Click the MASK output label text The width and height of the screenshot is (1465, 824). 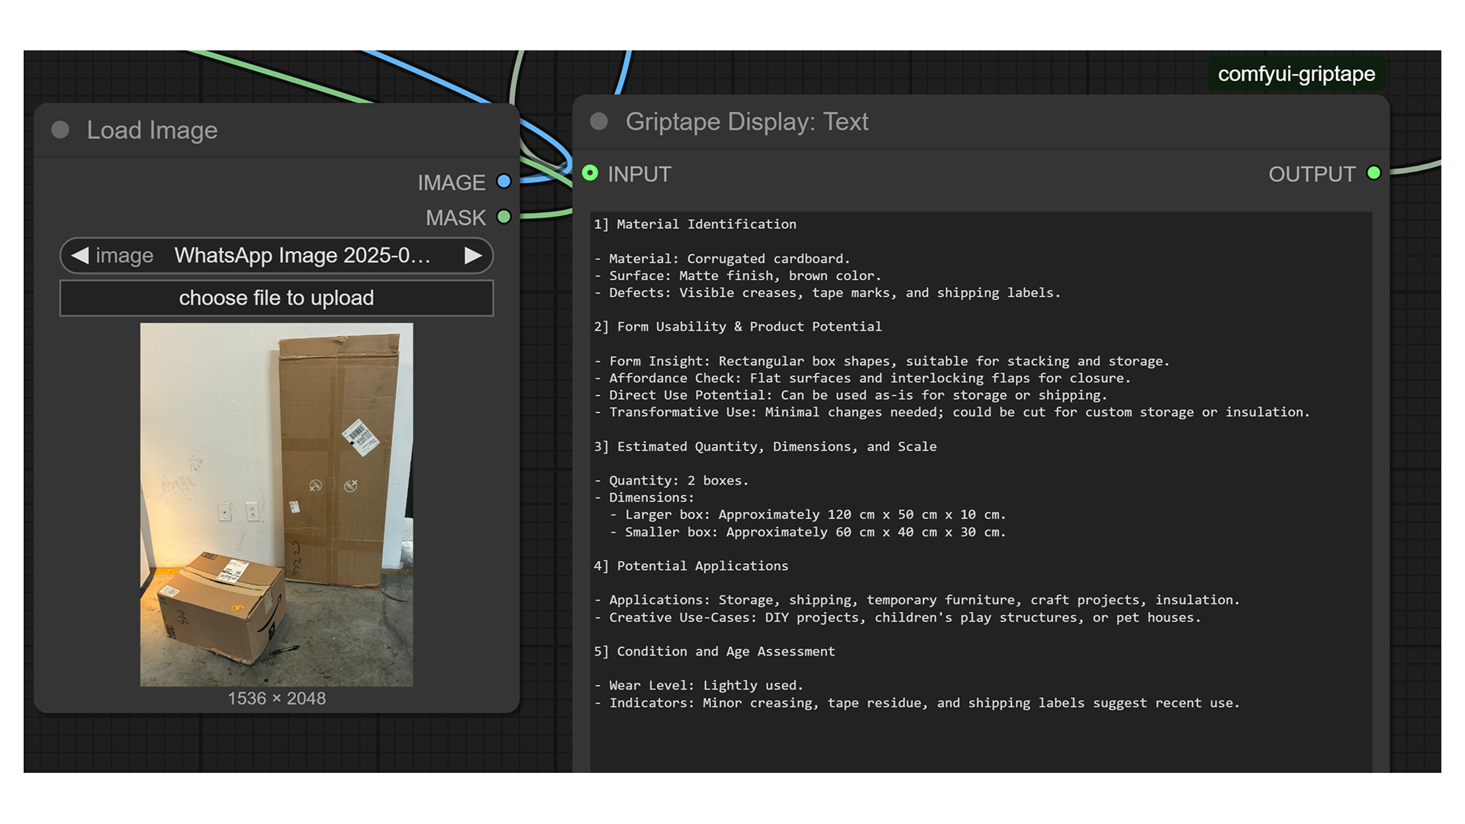(x=456, y=218)
